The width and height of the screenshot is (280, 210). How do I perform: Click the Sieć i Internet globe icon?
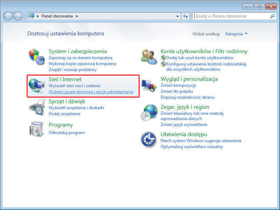click(x=37, y=86)
